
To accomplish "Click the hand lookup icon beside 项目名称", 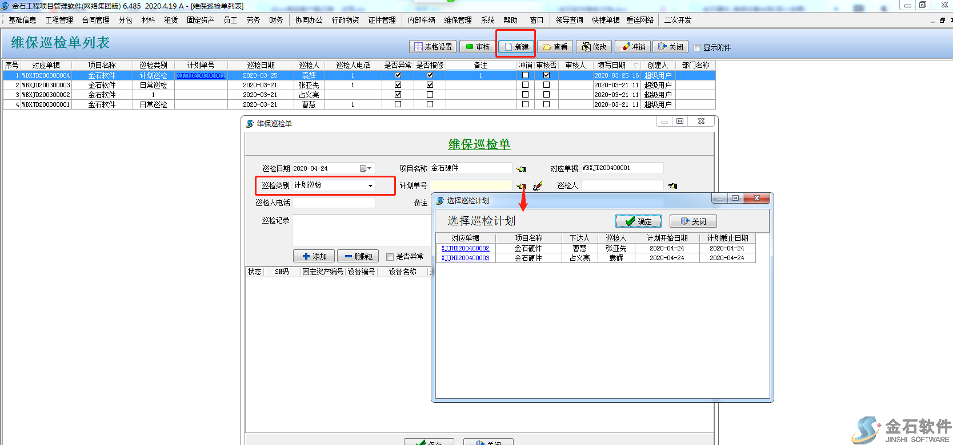I will click(521, 169).
